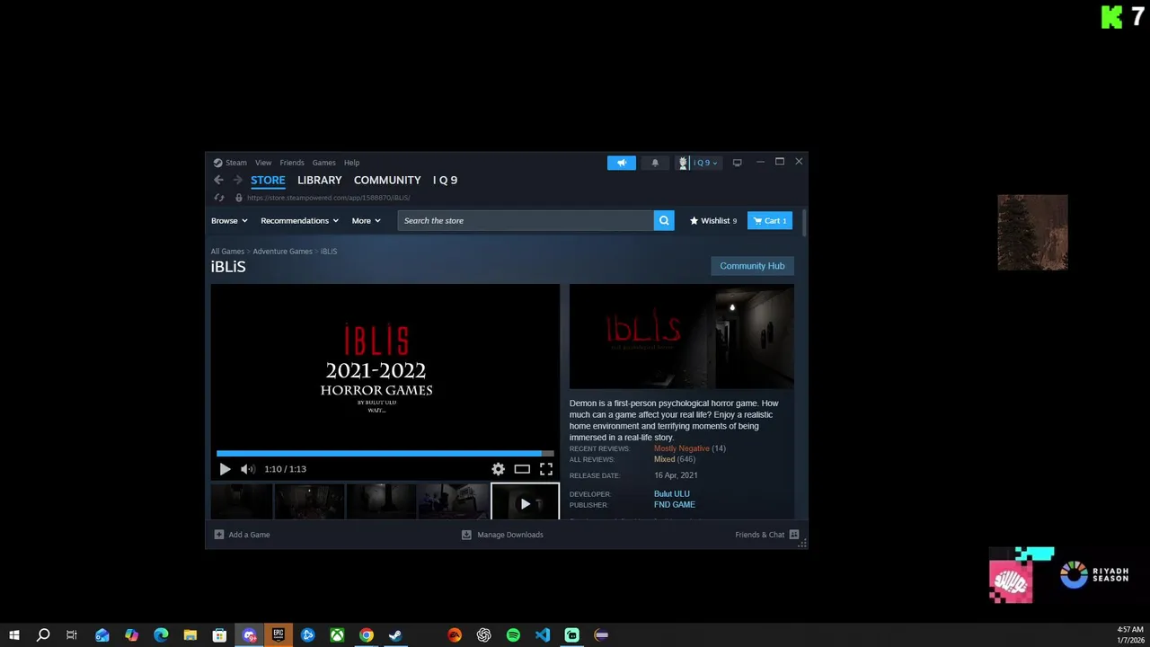Click the Steam announcements megaphone icon
This screenshot has height=647, width=1150.
[621, 163]
